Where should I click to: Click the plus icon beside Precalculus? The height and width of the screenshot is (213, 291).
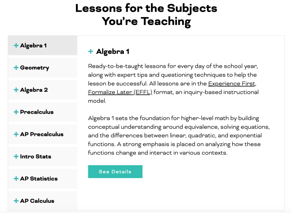pos(16,112)
